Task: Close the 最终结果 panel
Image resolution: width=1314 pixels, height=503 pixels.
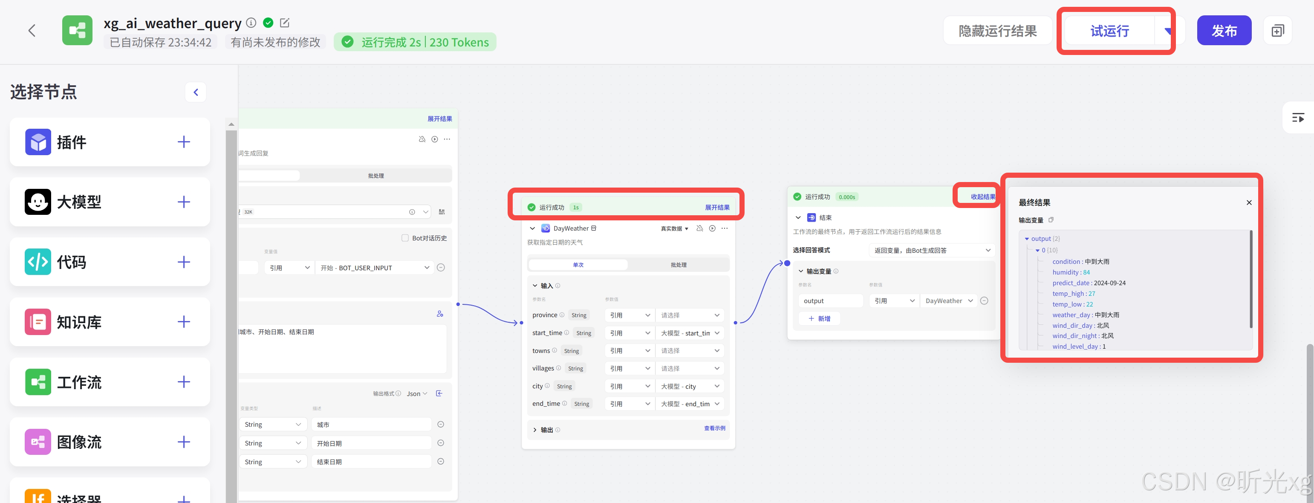Action: pos(1249,202)
